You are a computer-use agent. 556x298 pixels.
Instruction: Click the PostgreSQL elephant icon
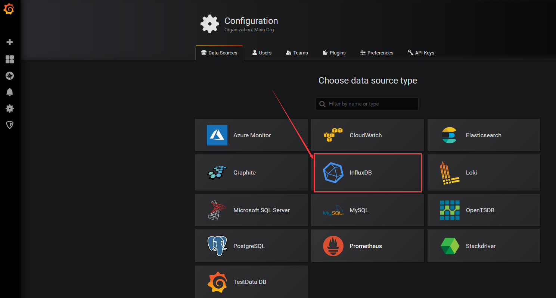(x=217, y=246)
